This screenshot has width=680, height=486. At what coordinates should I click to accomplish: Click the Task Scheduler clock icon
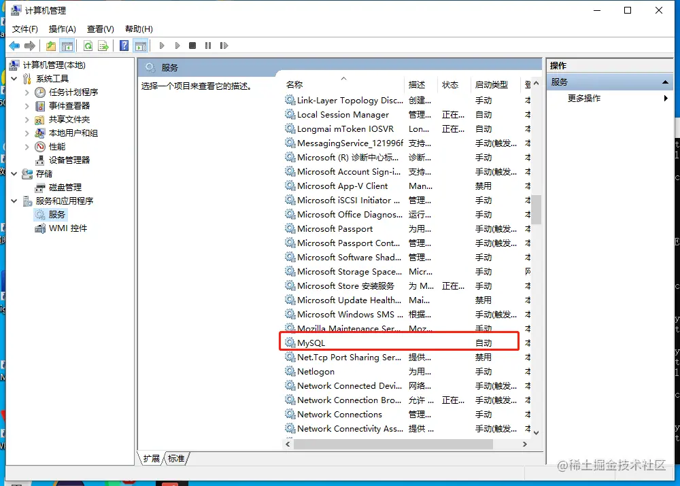[40, 92]
